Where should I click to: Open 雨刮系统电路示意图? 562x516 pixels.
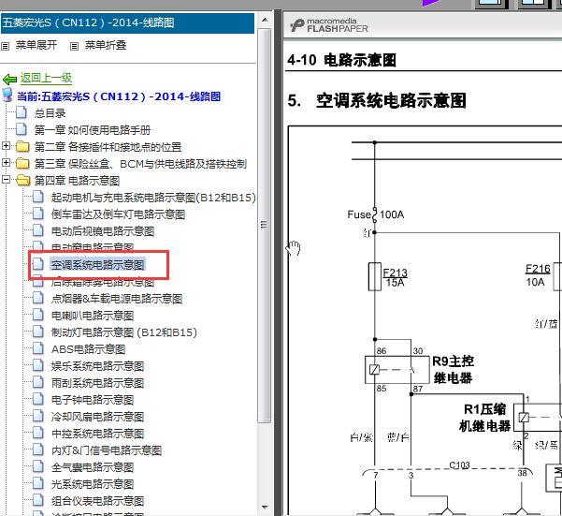(97, 383)
